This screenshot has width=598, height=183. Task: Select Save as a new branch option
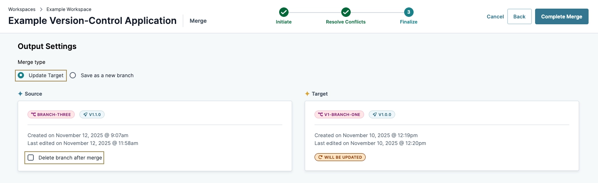tap(73, 75)
